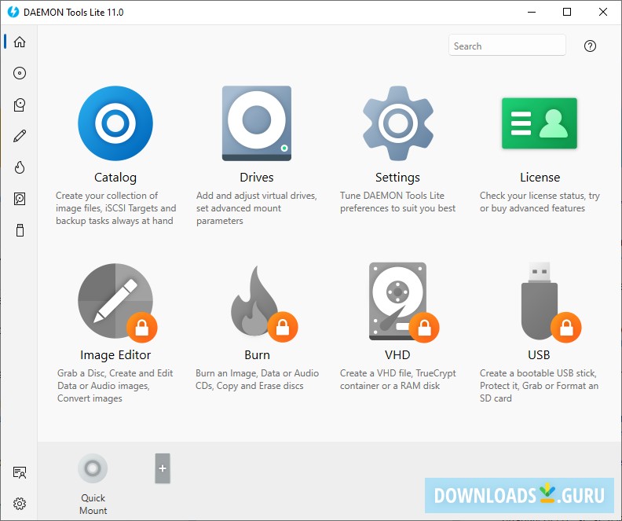This screenshot has height=521, width=622.
Task: Click 'Create a VHD file, TrueCrypt' description
Action: coord(397,380)
